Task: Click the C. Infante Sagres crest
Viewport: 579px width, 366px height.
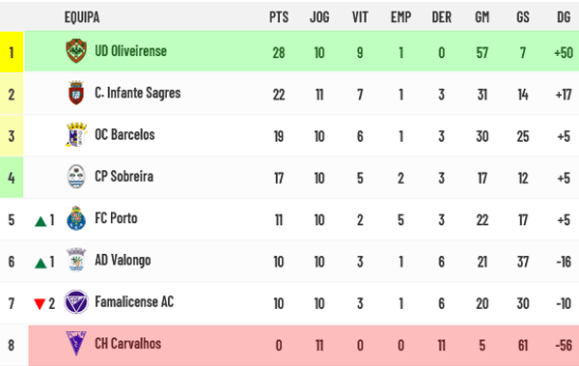Action: pyautogui.click(x=76, y=93)
